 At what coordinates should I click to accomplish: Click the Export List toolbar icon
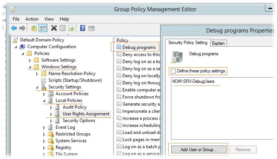point(71,28)
